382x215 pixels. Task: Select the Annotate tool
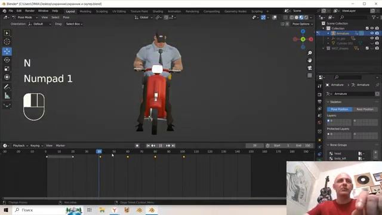click(7, 87)
